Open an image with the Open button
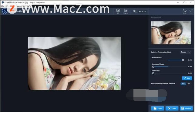Image resolution: width=195 pixels, height=113 pixels. [x=158, y=108]
